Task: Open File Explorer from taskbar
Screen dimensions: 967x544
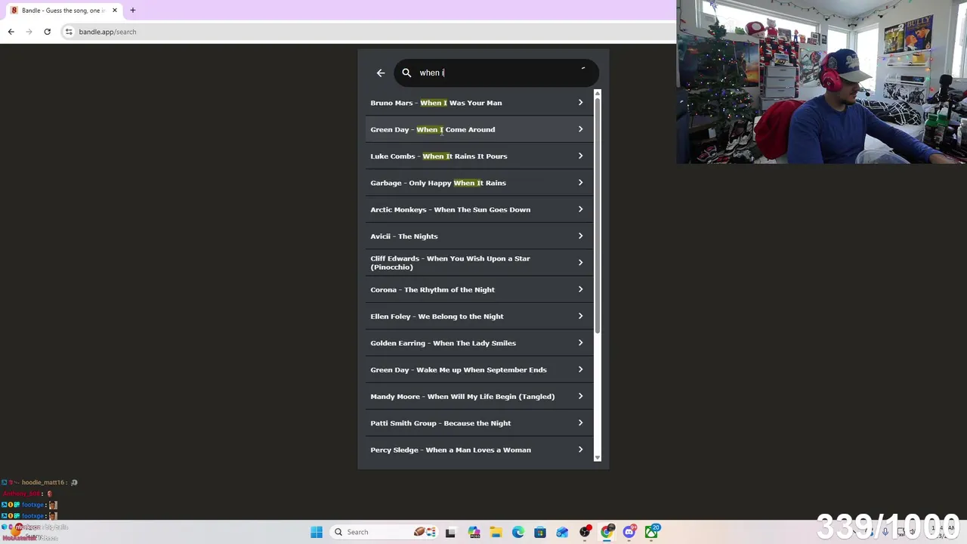Action: [x=496, y=532]
